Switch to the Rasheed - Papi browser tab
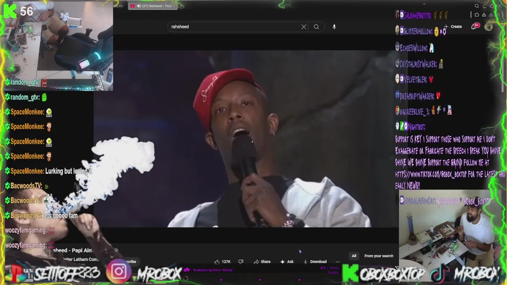The width and height of the screenshot is (507, 285). tap(152, 6)
